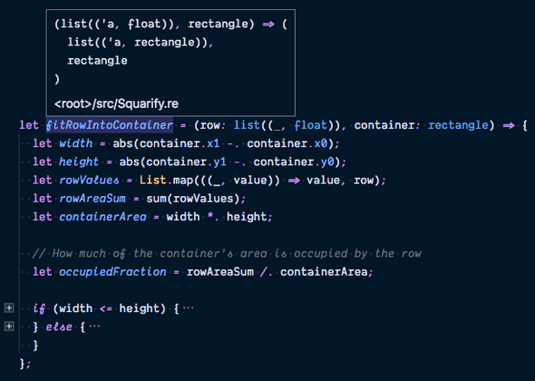Click the final closing '};' of the function
535x381 pixels.
pos(24,364)
